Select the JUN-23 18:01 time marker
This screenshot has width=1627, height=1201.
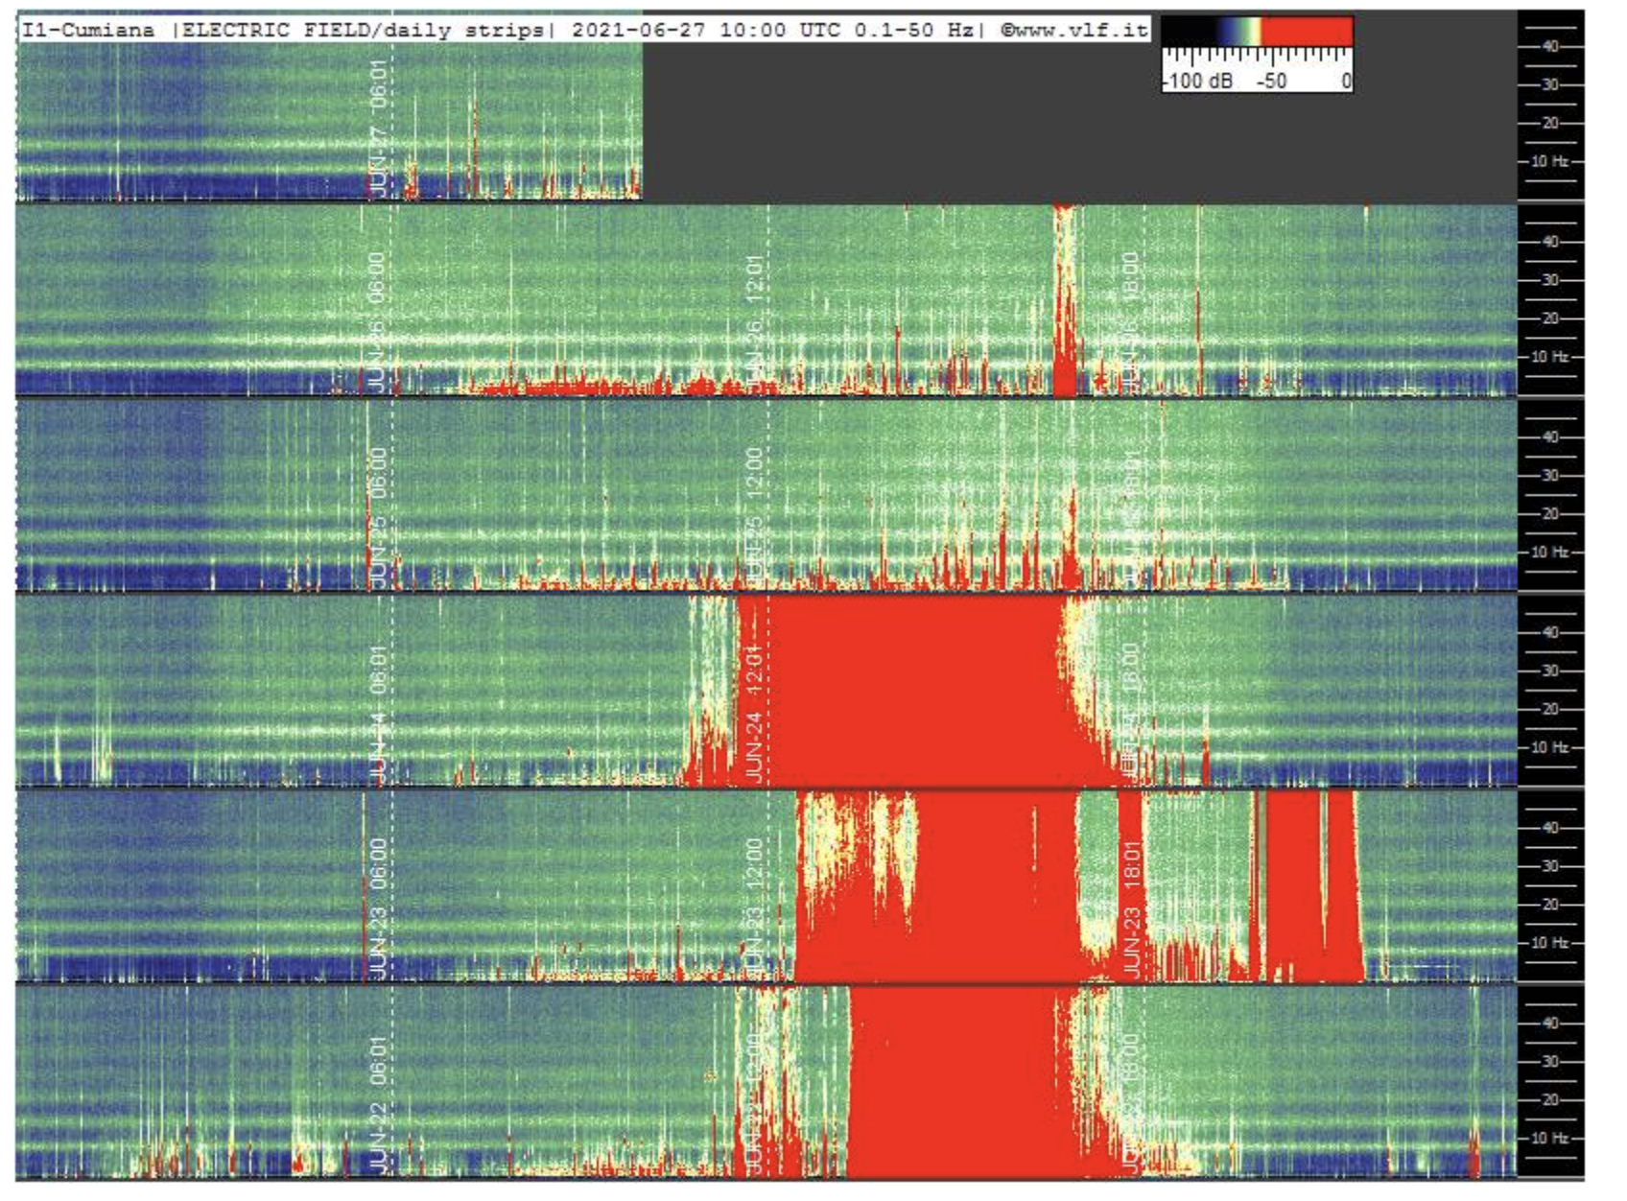click(1132, 908)
